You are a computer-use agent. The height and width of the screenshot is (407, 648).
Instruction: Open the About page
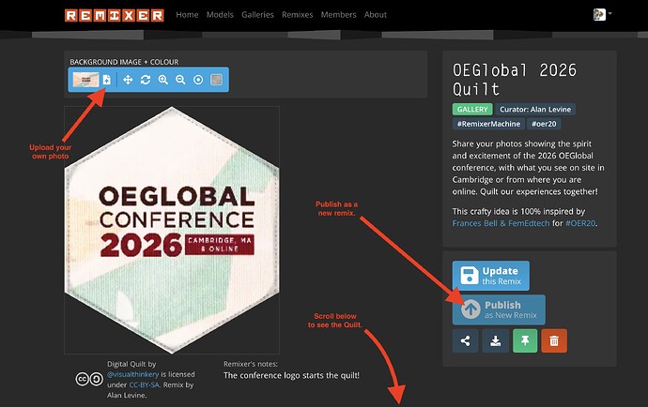(376, 15)
